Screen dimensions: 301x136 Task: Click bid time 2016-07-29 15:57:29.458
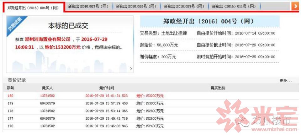click(x=107, y=103)
